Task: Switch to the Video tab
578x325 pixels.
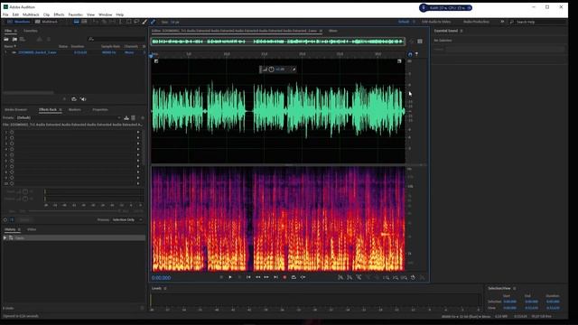Action: tap(32, 229)
